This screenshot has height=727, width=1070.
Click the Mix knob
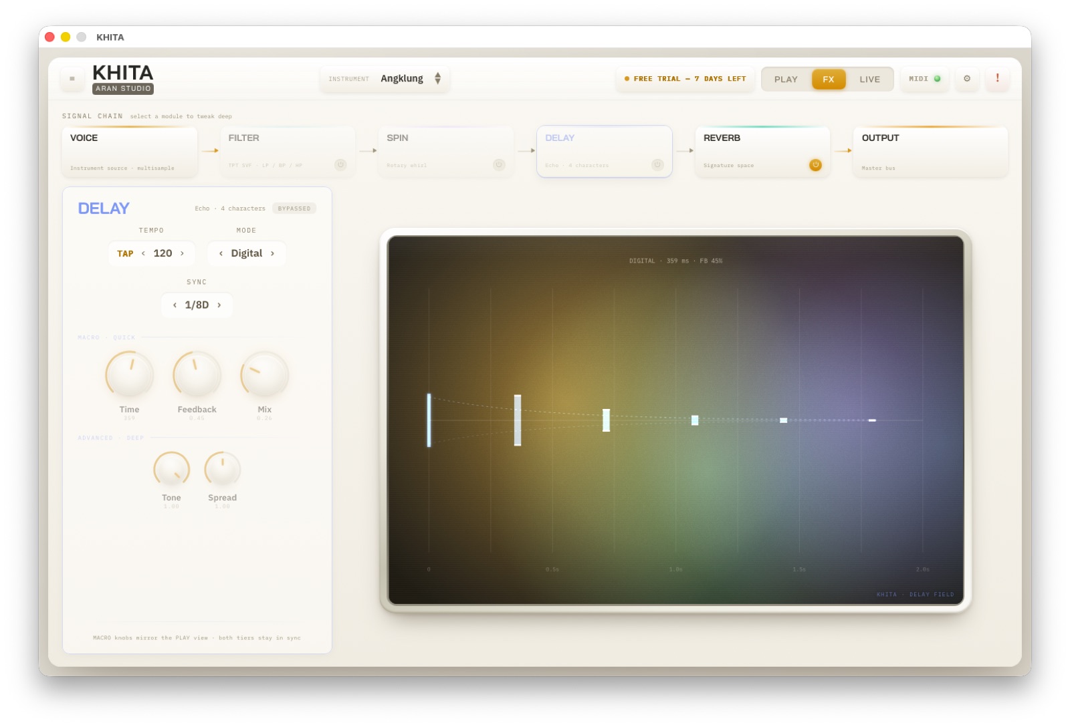pos(265,375)
